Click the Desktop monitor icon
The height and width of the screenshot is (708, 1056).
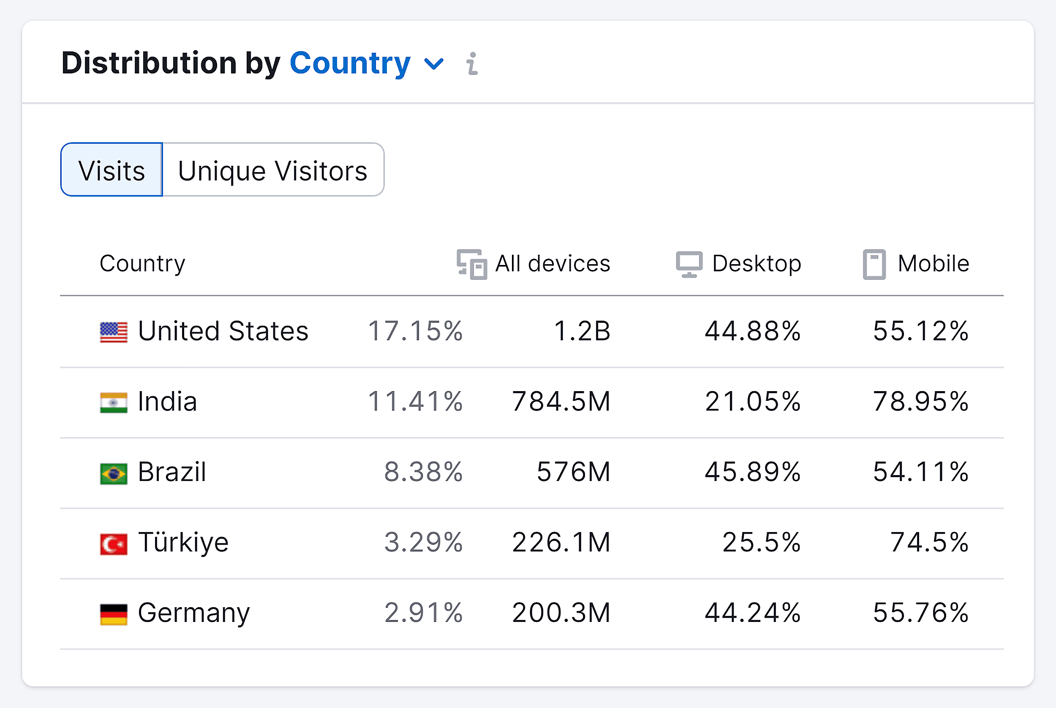689,264
